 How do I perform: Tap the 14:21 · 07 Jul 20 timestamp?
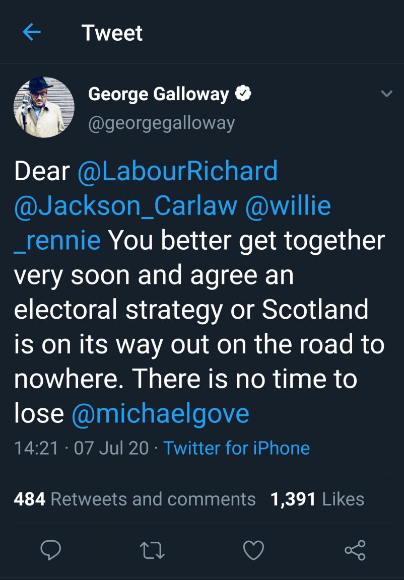82,448
